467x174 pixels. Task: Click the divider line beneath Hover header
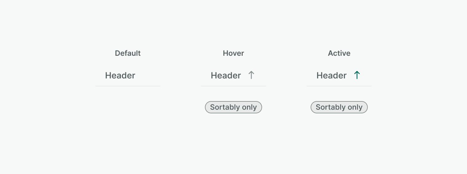(x=233, y=86)
